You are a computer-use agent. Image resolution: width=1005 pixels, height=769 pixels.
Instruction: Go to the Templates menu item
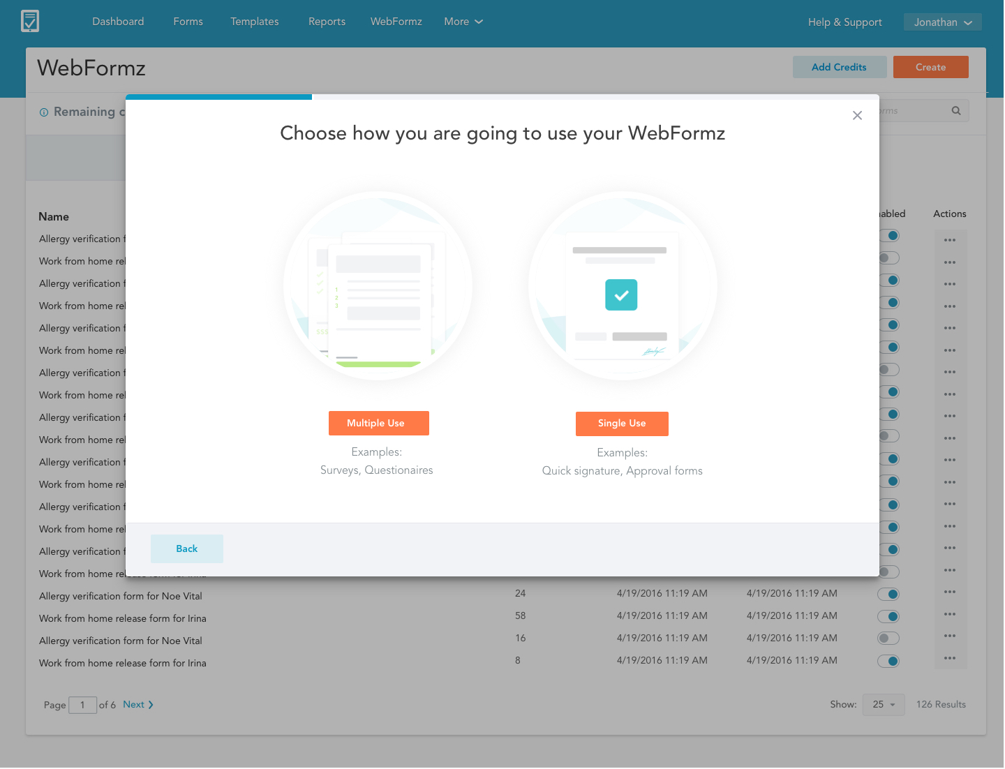coord(254,22)
